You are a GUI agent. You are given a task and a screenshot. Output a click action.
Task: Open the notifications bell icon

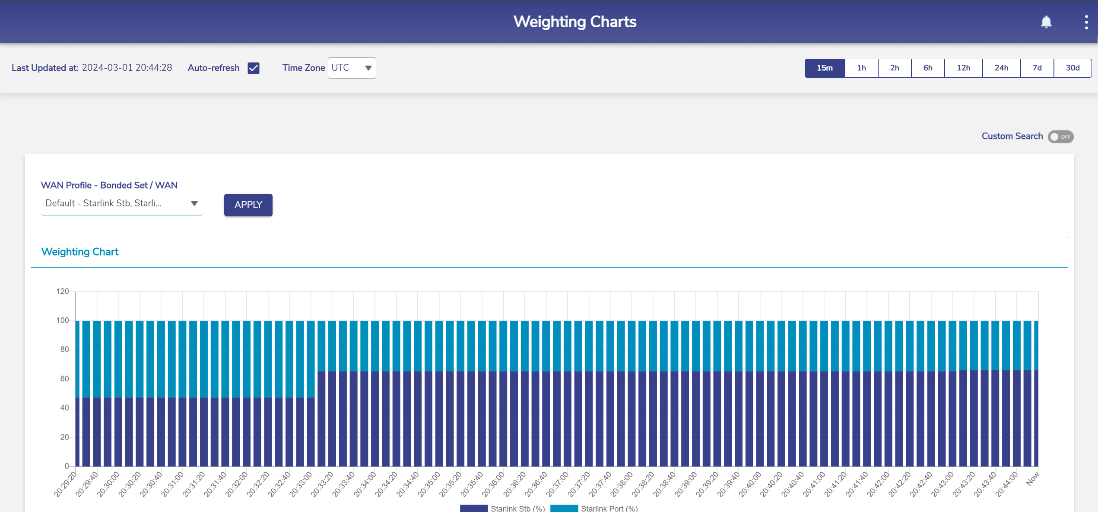[1046, 22]
